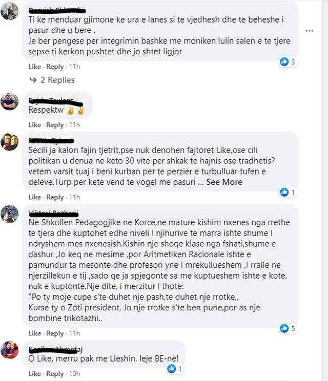This screenshot has width=328, height=381.
Task: Click like reaction icon on 'O Like, merru' comment
Action: click(171, 369)
